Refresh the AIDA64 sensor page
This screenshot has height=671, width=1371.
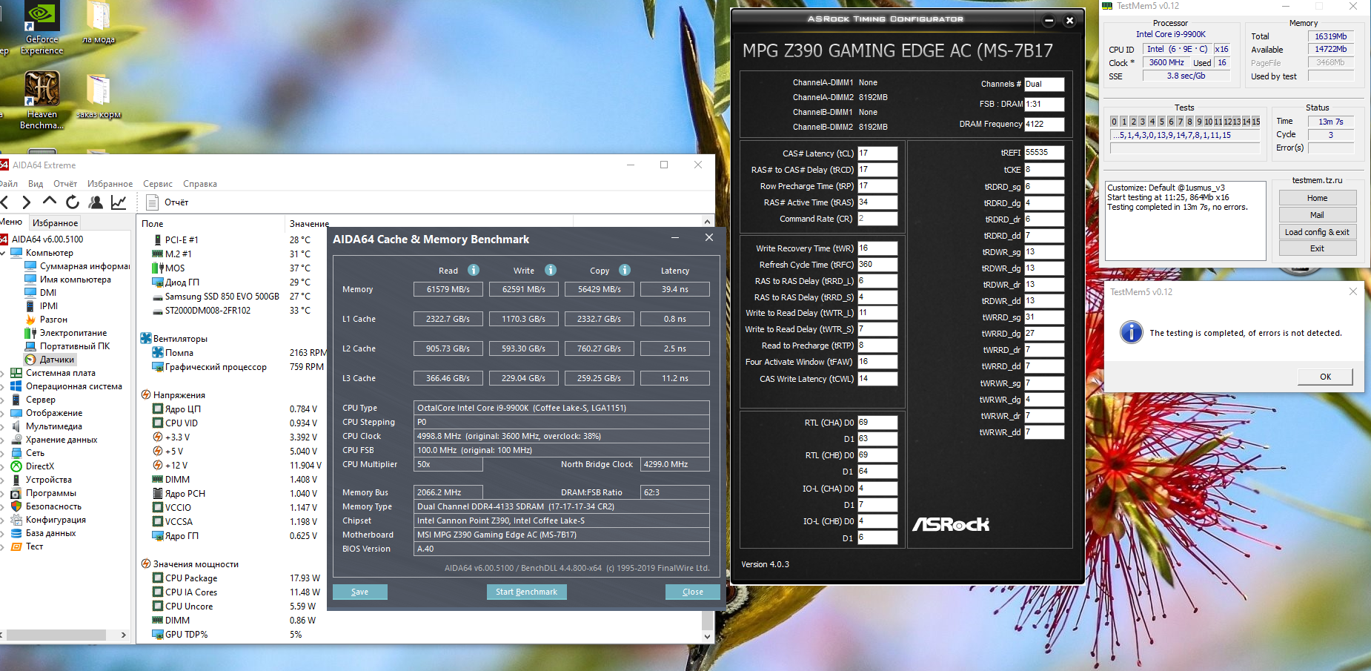coord(73,202)
